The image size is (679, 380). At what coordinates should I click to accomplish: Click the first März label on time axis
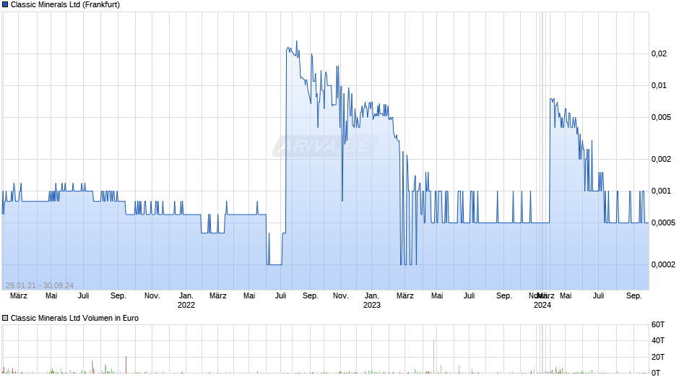pyautogui.click(x=19, y=295)
